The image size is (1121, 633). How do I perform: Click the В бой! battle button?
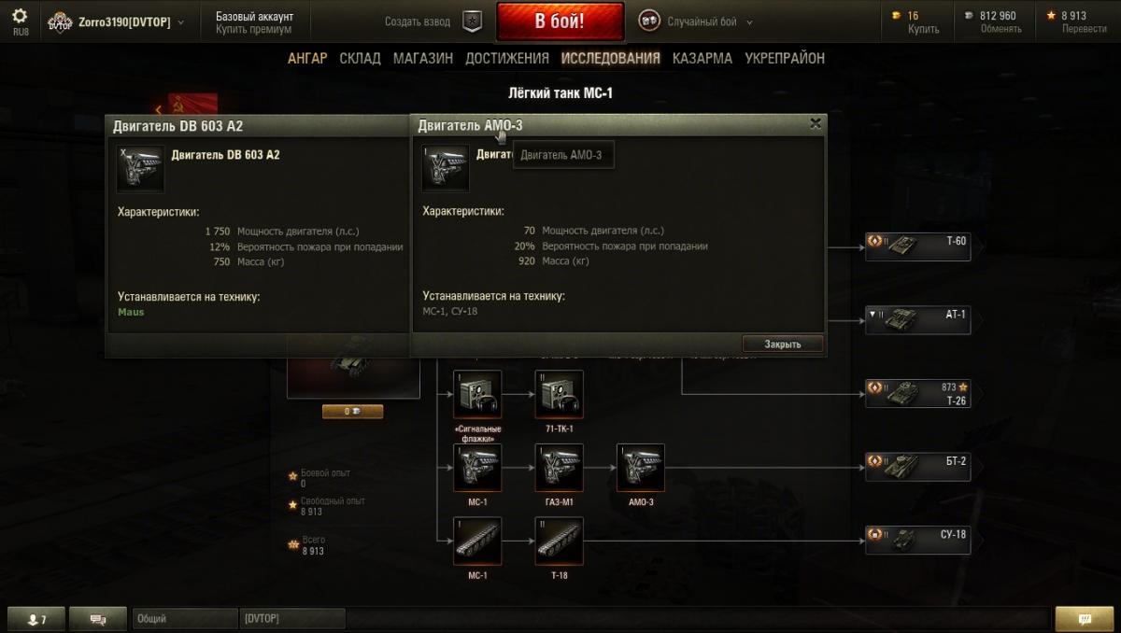click(x=560, y=21)
